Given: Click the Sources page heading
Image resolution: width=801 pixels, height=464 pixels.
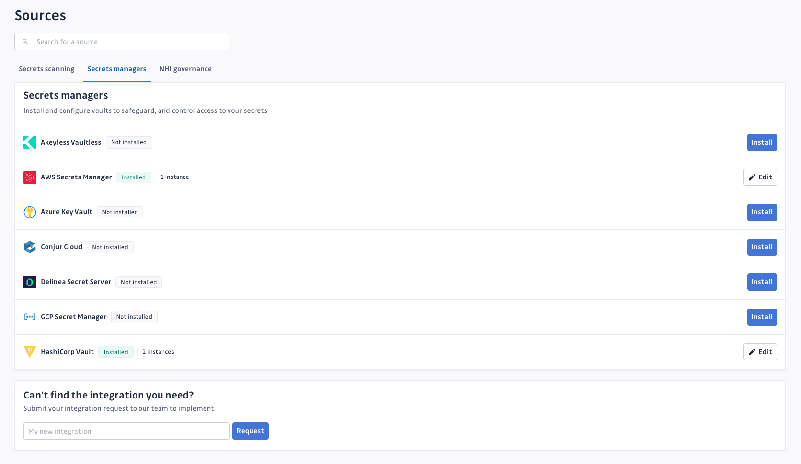Looking at the screenshot, I should pos(40,15).
